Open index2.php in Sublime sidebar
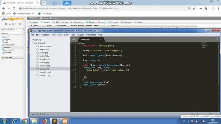The image size is (221, 124). (x=45, y=56)
